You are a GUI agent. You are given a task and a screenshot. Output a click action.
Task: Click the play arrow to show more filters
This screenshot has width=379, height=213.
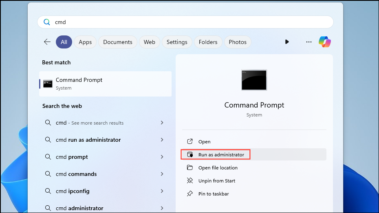click(x=286, y=42)
